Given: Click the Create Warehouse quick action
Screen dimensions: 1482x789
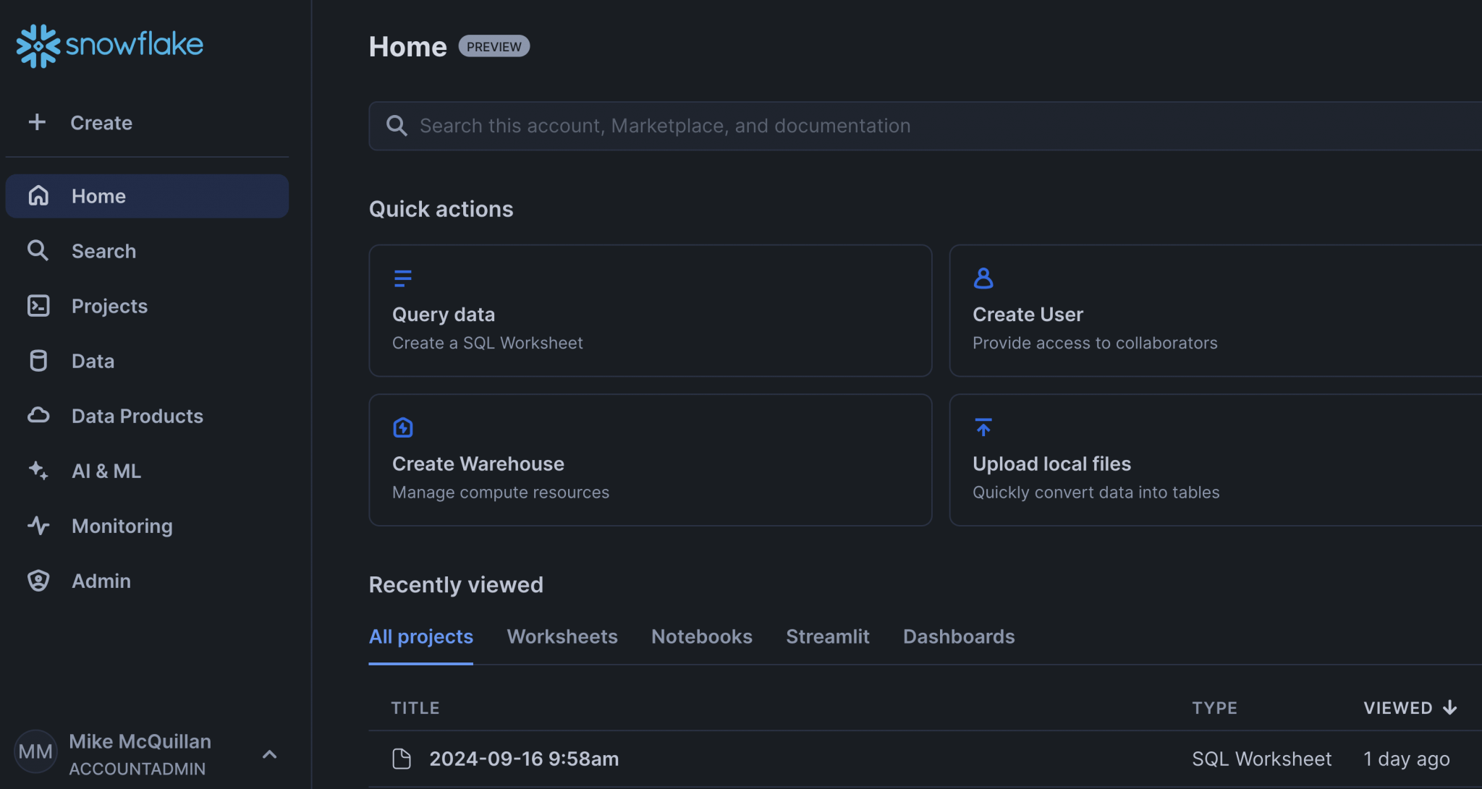Looking at the screenshot, I should pyautogui.click(x=650, y=460).
